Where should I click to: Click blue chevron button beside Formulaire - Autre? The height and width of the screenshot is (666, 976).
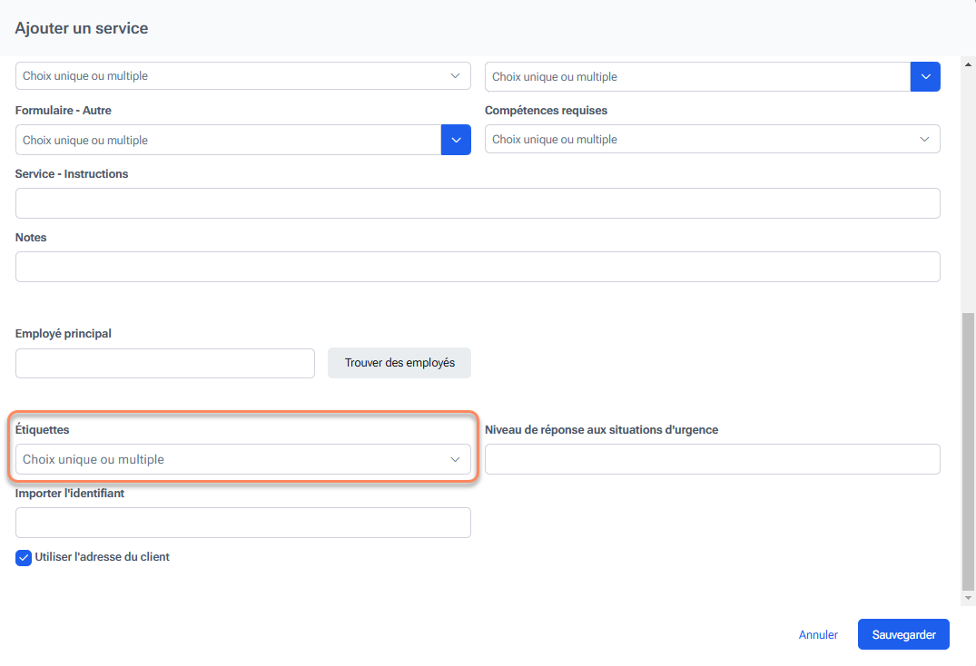tap(456, 140)
